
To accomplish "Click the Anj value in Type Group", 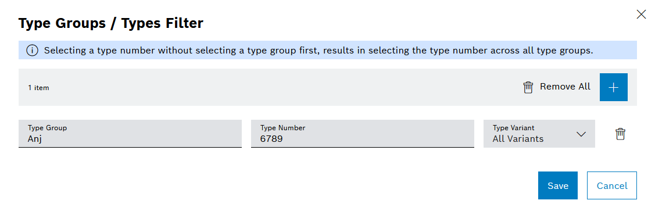I will tap(35, 139).
